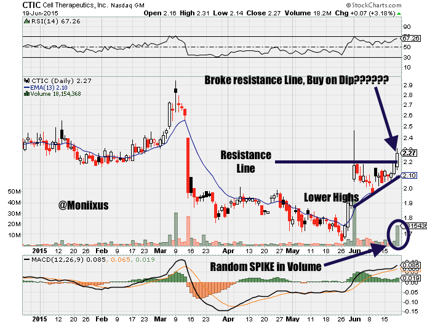Click the 'Random SPIKE in Volume' annotation text

[x=266, y=267]
